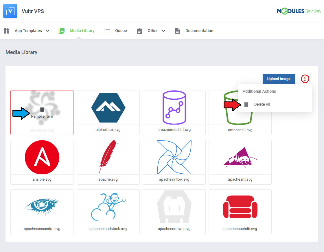Select the apachecloudstack.svg monkey thumbnail
This screenshot has width=324, height=252.
pyautogui.click(x=108, y=207)
